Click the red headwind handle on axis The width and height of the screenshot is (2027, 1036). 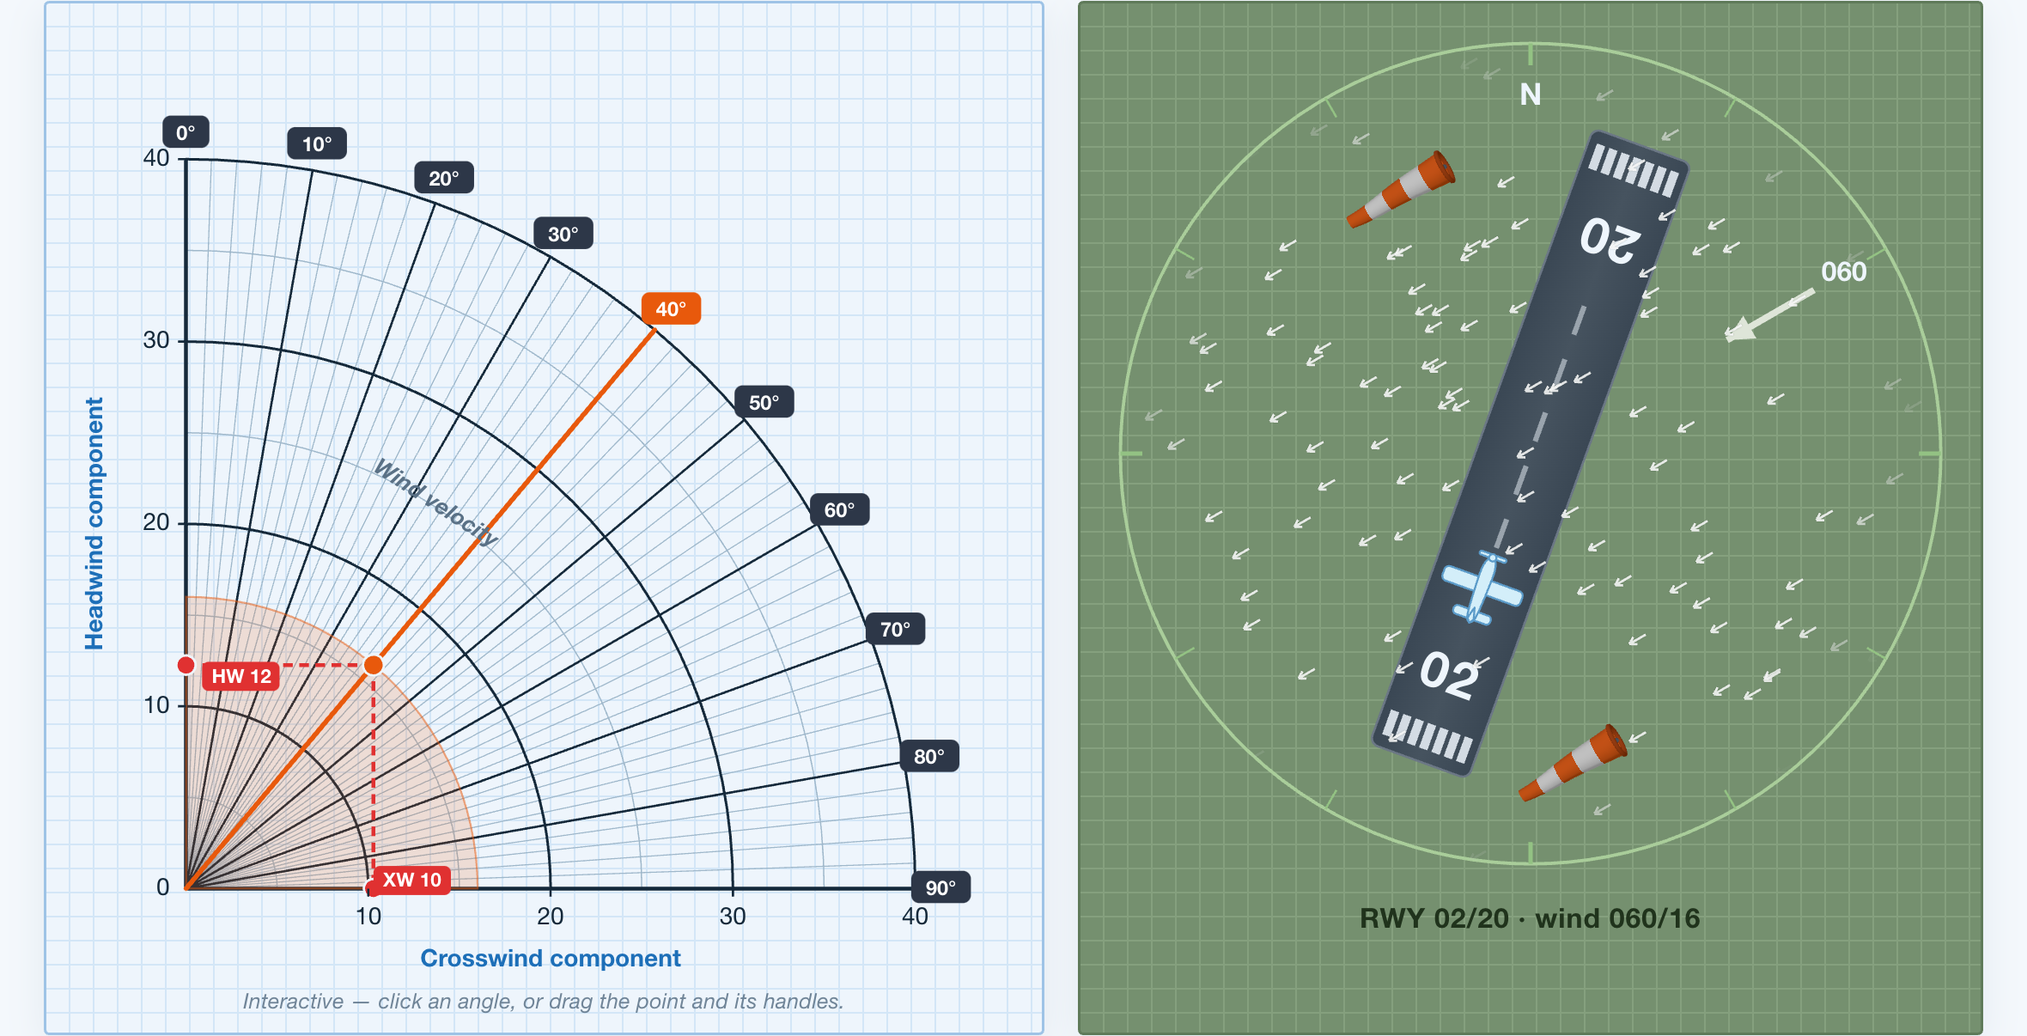(x=186, y=665)
